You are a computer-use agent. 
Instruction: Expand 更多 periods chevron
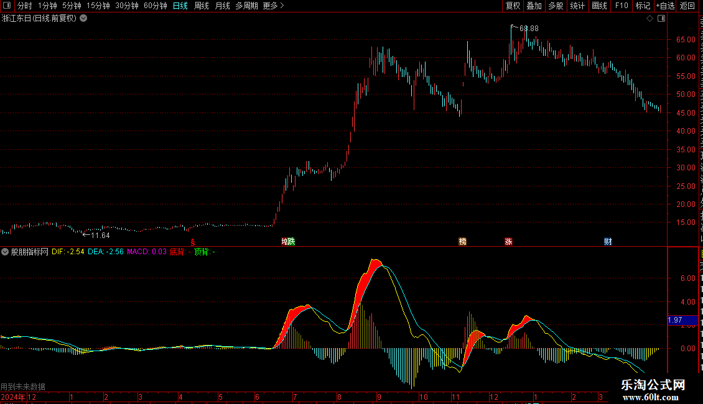tap(282, 6)
